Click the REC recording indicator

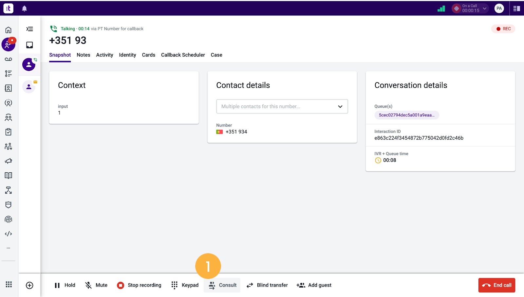click(x=503, y=29)
